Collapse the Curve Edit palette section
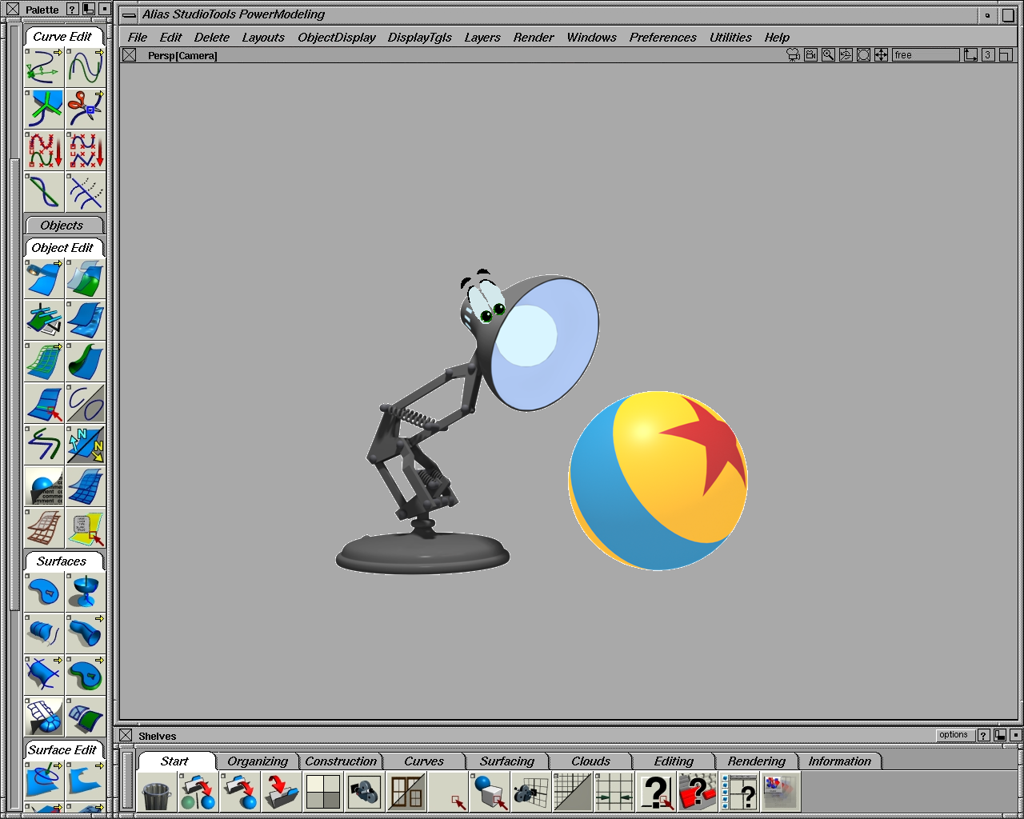 [62, 37]
